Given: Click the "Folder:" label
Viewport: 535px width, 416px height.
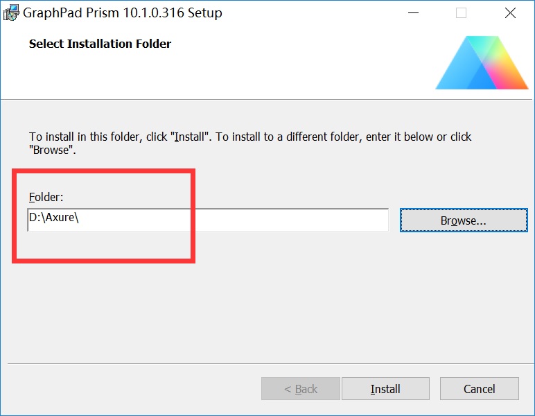Looking at the screenshot, I should (46, 197).
